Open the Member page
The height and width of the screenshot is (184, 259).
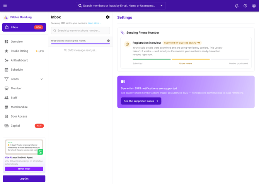coord(24,89)
